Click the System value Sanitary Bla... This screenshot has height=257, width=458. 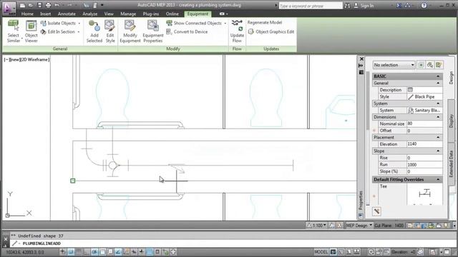424,111
